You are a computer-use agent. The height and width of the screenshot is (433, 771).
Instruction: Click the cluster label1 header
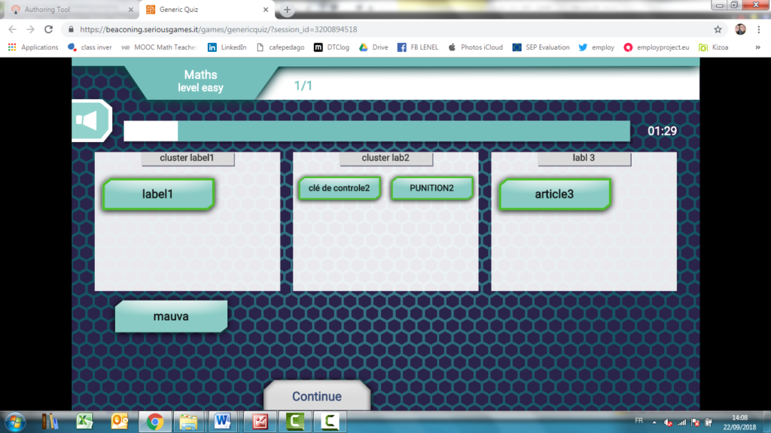187,158
